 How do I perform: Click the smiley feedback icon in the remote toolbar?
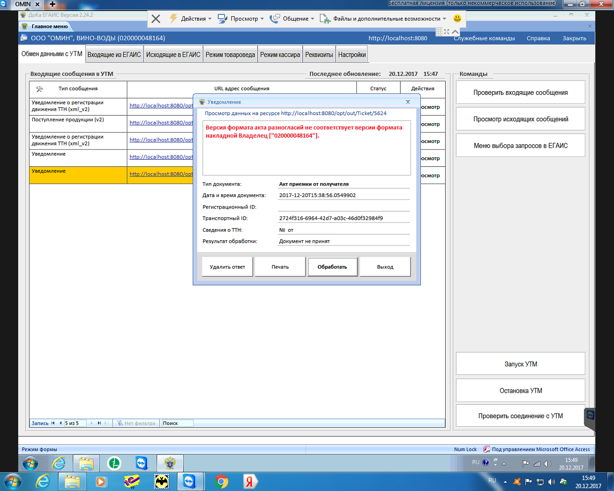click(x=457, y=18)
